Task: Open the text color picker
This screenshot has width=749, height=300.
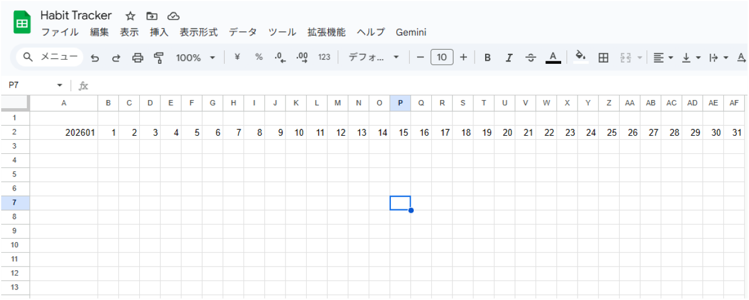Action: [553, 57]
